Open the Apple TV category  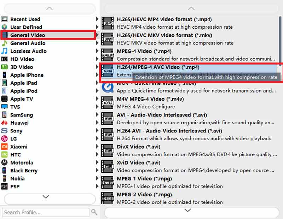pyautogui.click(x=50, y=99)
